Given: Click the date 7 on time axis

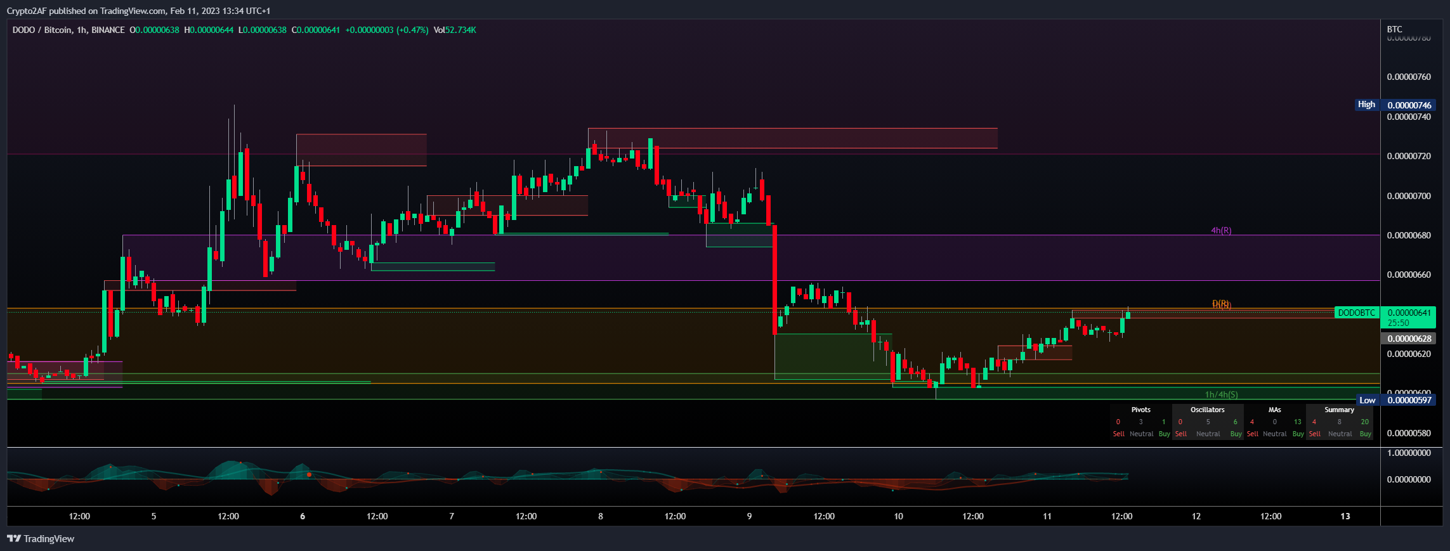Looking at the screenshot, I should [452, 516].
